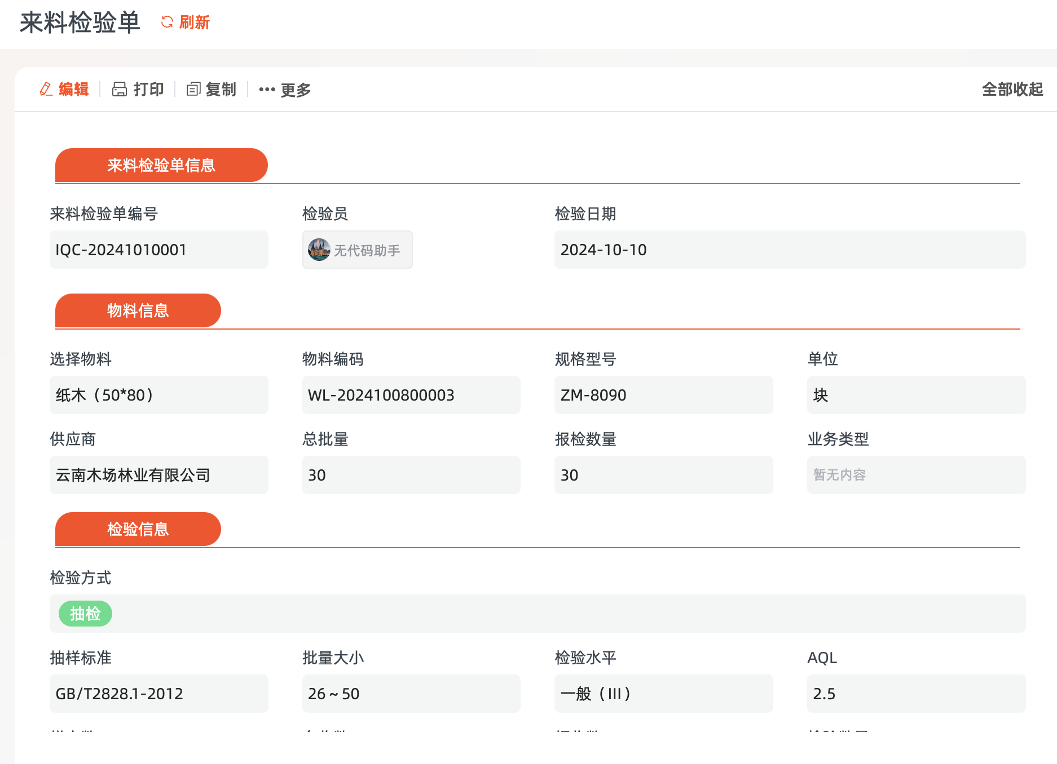Click the 刷新 text link
This screenshot has width=1057, height=764.
[x=195, y=22]
